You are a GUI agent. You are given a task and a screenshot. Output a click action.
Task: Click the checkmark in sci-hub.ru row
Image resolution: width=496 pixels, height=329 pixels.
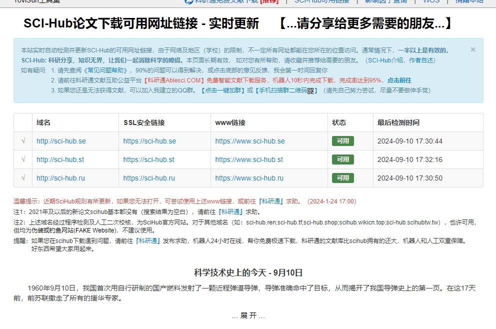(23, 178)
